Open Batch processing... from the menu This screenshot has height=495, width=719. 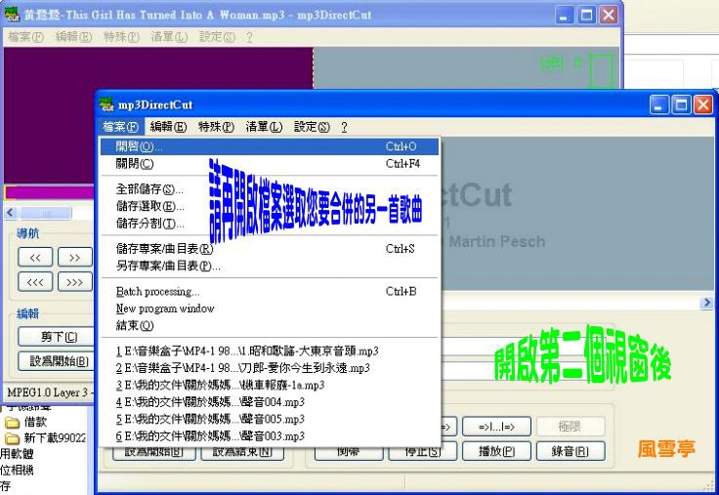click(270, 292)
